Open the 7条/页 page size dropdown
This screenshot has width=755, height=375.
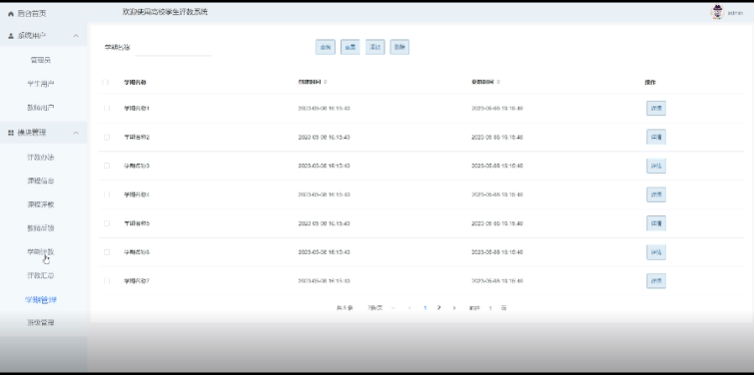point(381,308)
